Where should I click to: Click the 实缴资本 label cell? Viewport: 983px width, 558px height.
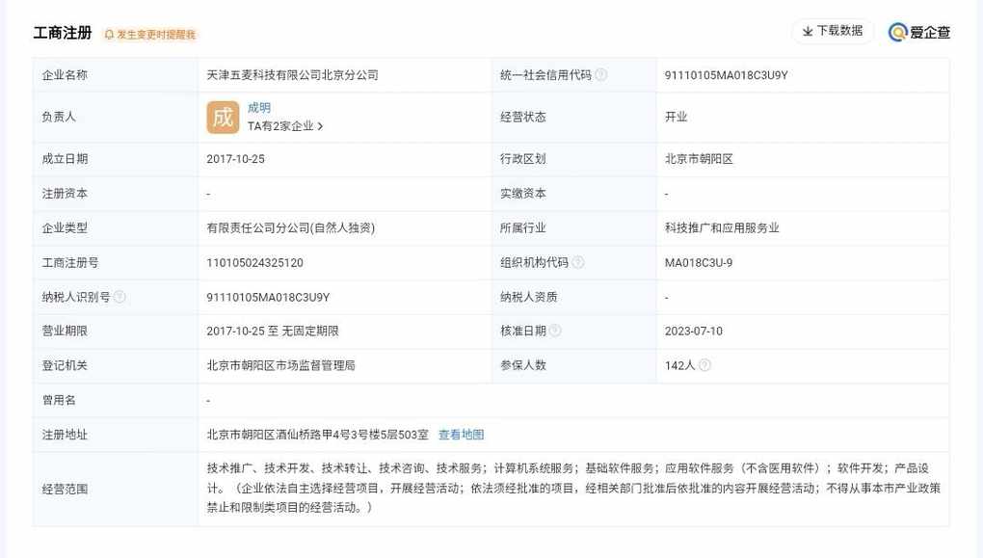(573, 193)
